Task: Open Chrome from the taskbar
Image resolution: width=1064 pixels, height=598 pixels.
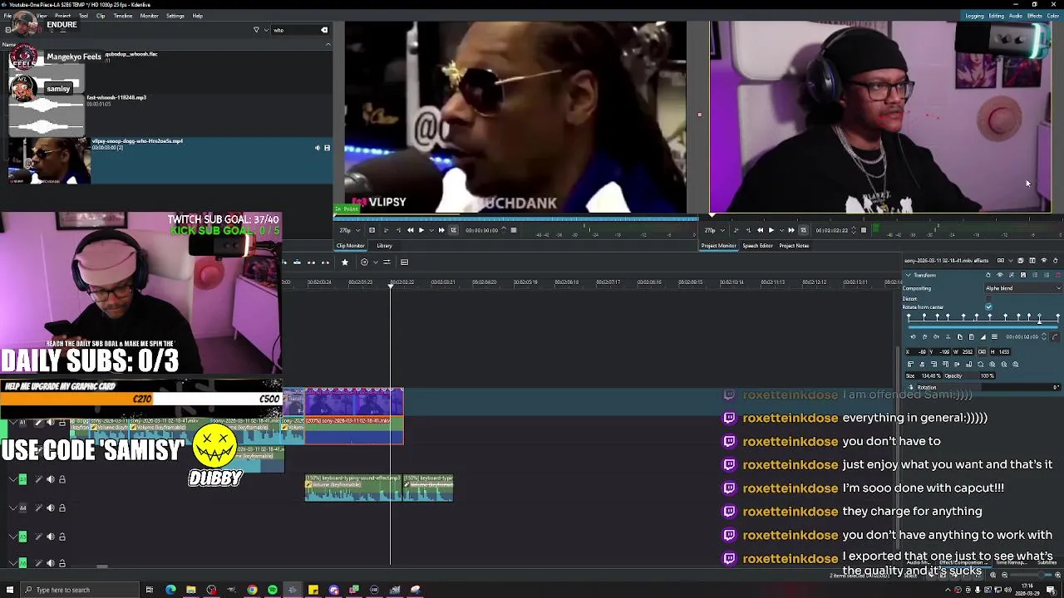Action: coord(252,590)
